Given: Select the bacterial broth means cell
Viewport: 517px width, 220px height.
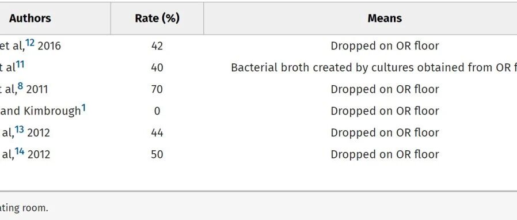Looking at the screenshot, I should pyautogui.click(x=374, y=67).
